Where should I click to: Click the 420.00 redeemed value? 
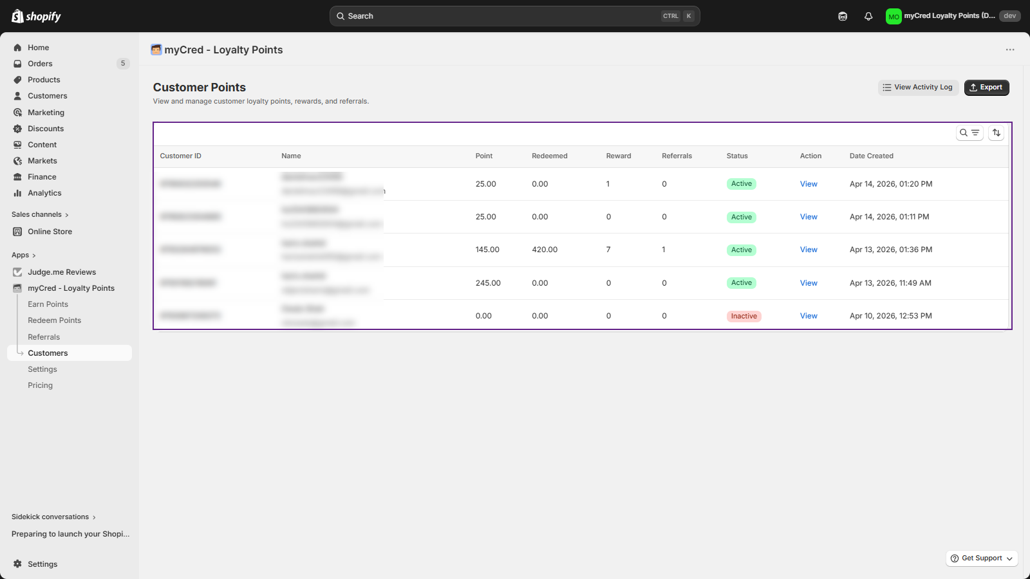tap(545, 250)
